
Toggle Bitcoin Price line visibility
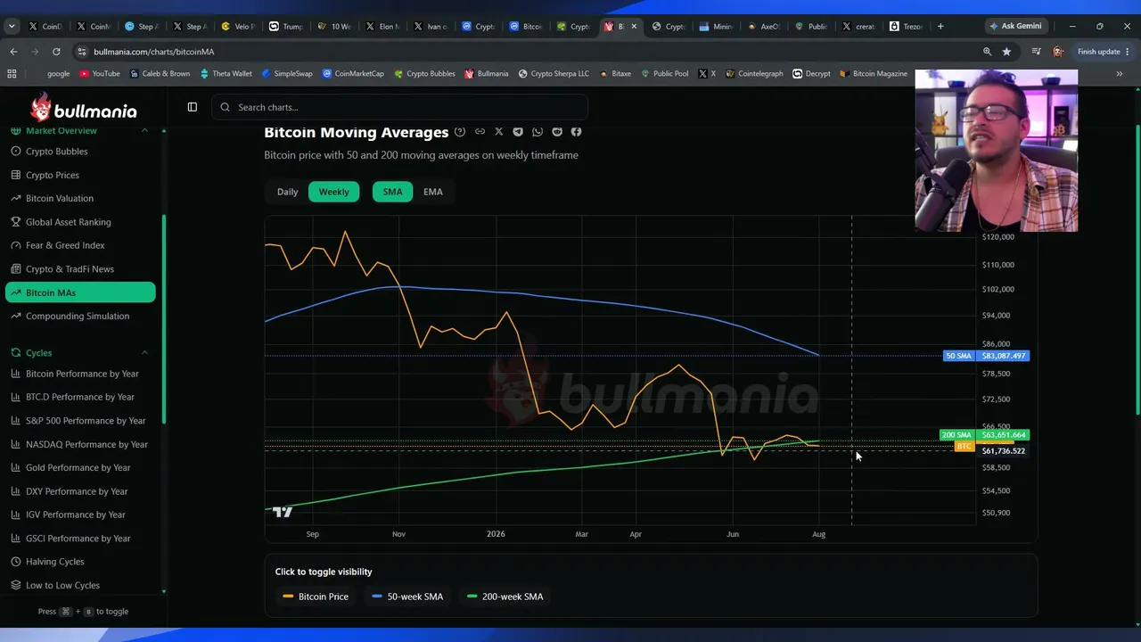click(x=316, y=597)
